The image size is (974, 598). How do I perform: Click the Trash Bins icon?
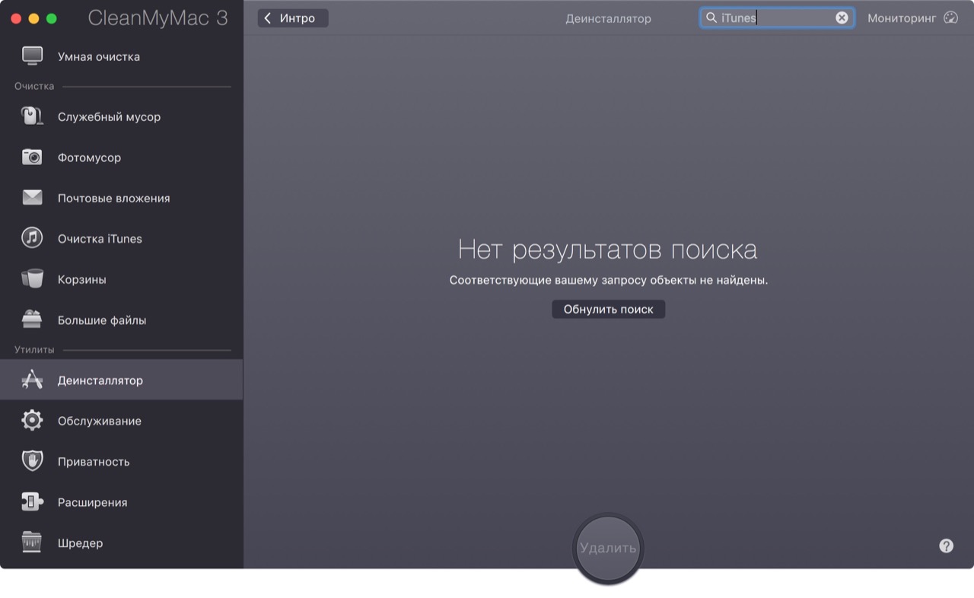tap(32, 279)
